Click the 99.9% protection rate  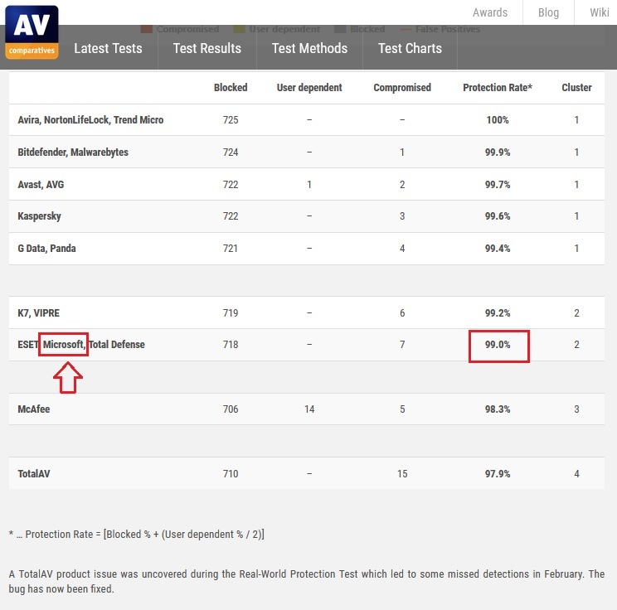point(498,152)
